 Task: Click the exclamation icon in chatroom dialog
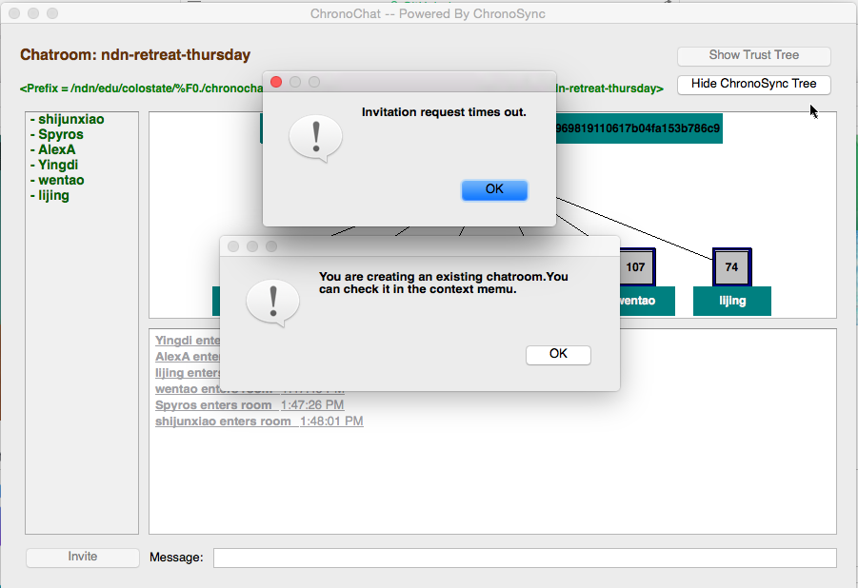[273, 303]
